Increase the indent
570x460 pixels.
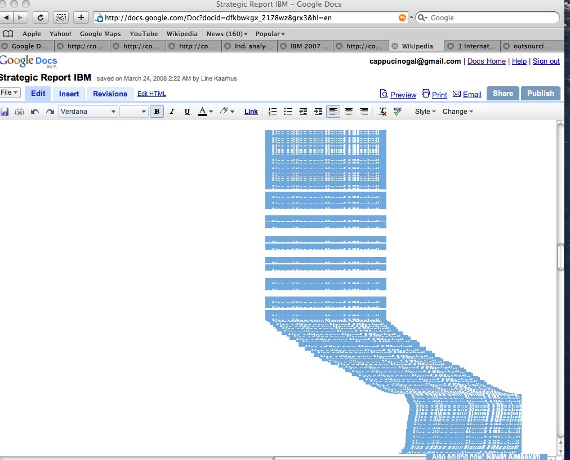coord(318,112)
